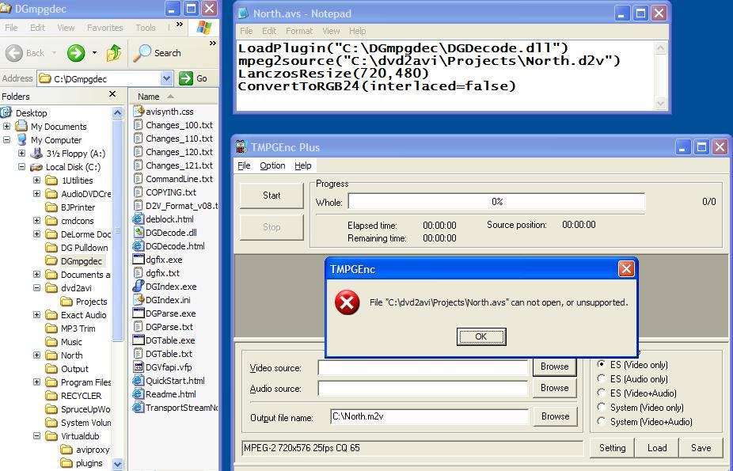Click the Start encoding button
This screenshot has width=733, height=471.
point(272,196)
